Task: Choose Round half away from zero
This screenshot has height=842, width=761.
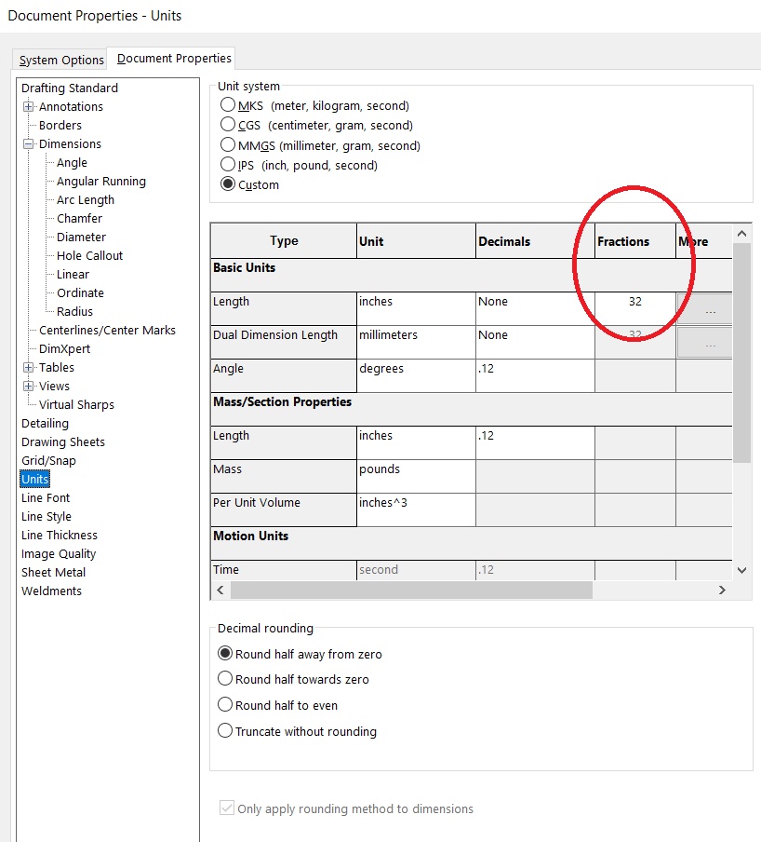Action: tap(225, 654)
